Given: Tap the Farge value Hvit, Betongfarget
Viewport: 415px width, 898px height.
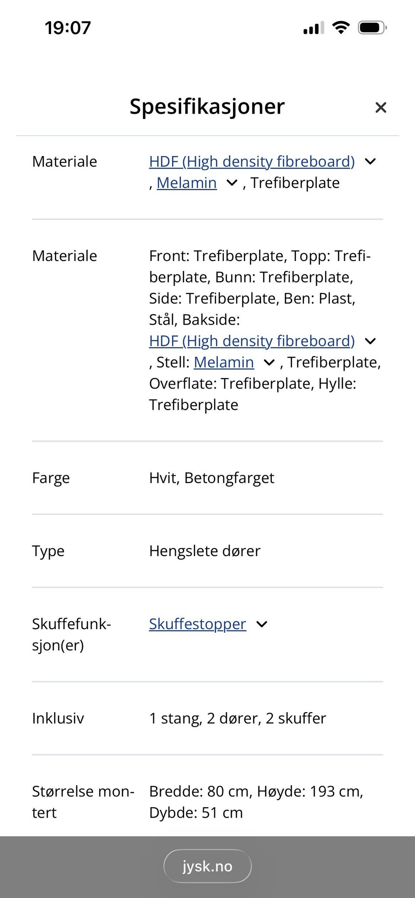Looking at the screenshot, I should (x=211, y=478).
